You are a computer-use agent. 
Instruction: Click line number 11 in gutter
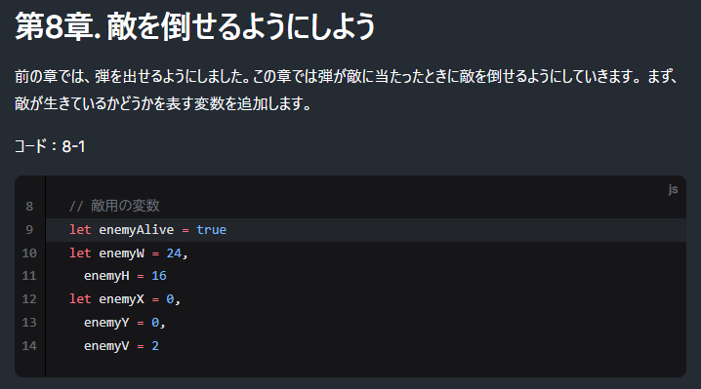click(x=29, y=276)
